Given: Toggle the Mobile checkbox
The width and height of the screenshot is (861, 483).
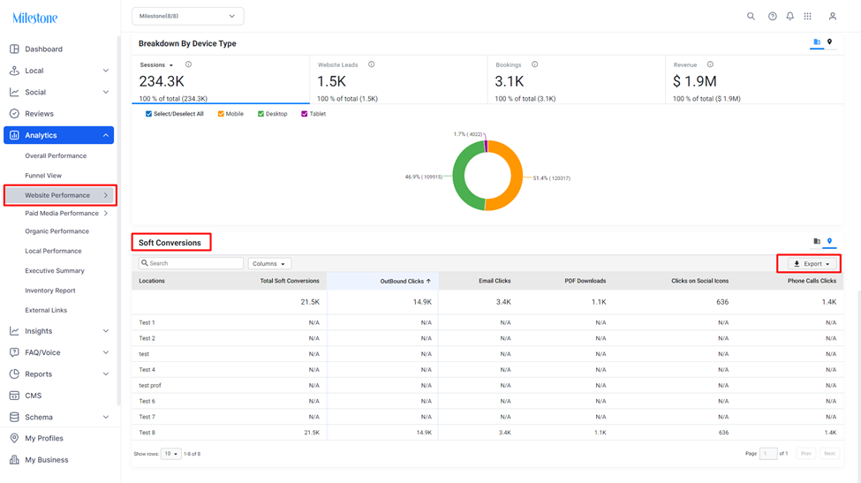Looking at the screenshot, I should (x=221, y=114).
